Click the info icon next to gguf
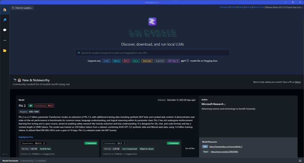Screen dimensions: 304x163 coord(188,61)
